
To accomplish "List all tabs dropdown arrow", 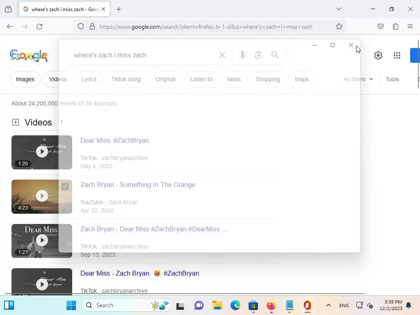I will click(338, 9).
